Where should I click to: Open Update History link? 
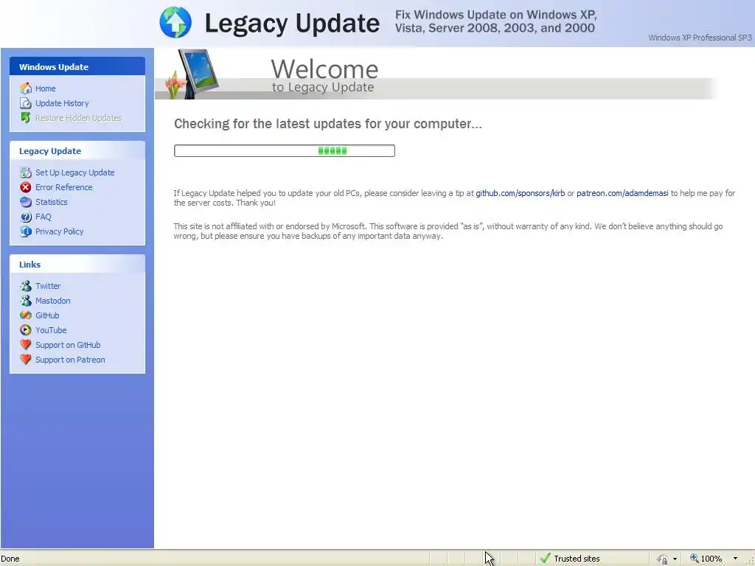62,103
